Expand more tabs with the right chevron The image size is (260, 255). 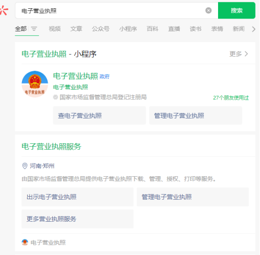coord(254,29)
